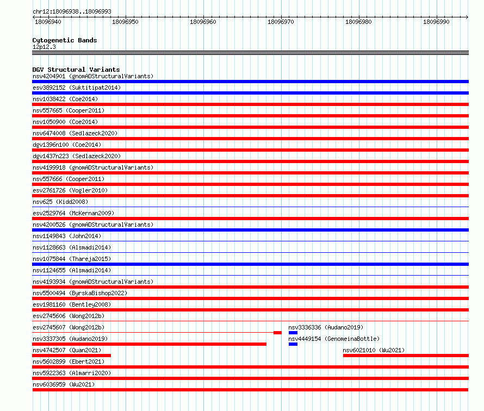Viewport: 484px width, 411px height.
Task: Click the thin blue nsv625 Kidd2008 line
Action: (x=250, y=207)
